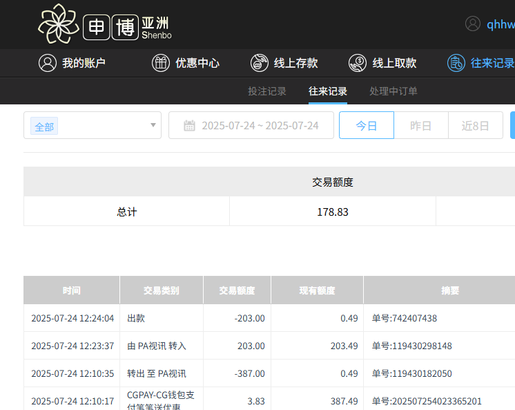Open the 2025-07-24 date range picker
515x410 pixels.
click(x=260, y=126)
